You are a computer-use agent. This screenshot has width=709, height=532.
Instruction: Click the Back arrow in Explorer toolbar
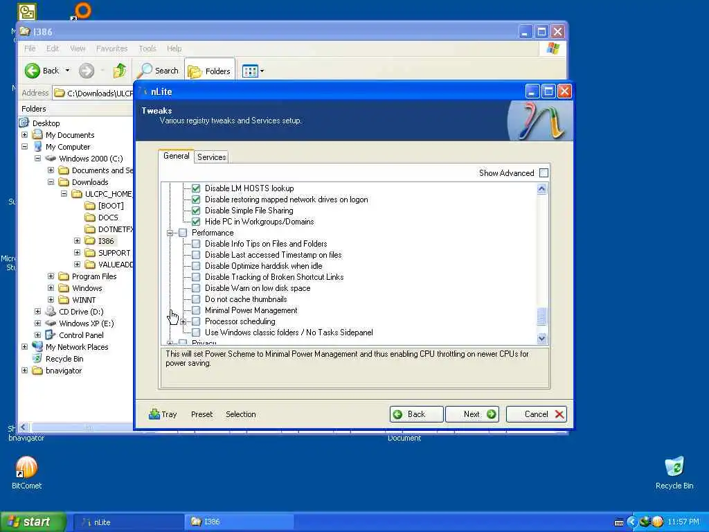point(33,71)
